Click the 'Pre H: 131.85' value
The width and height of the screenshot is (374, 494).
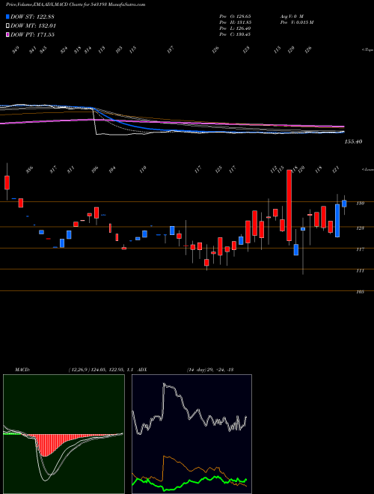point(235,22)
